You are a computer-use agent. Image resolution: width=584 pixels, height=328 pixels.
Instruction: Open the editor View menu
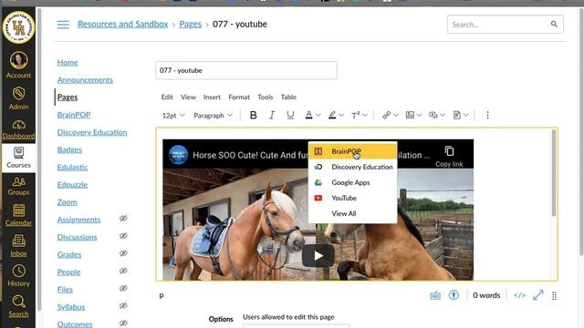[188, 97]
